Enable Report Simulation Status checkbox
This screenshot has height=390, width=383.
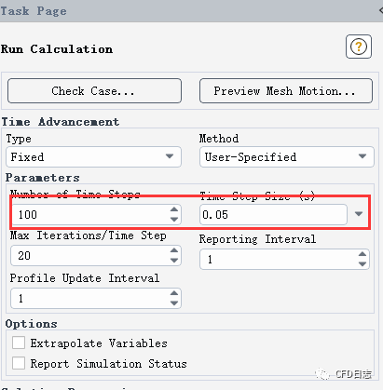tap(19, 363)
